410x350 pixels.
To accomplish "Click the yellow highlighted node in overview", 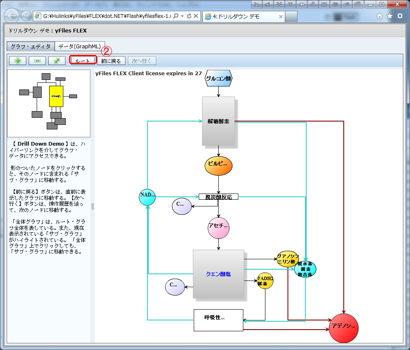I will pyautogui.click(x=56, y=96).
